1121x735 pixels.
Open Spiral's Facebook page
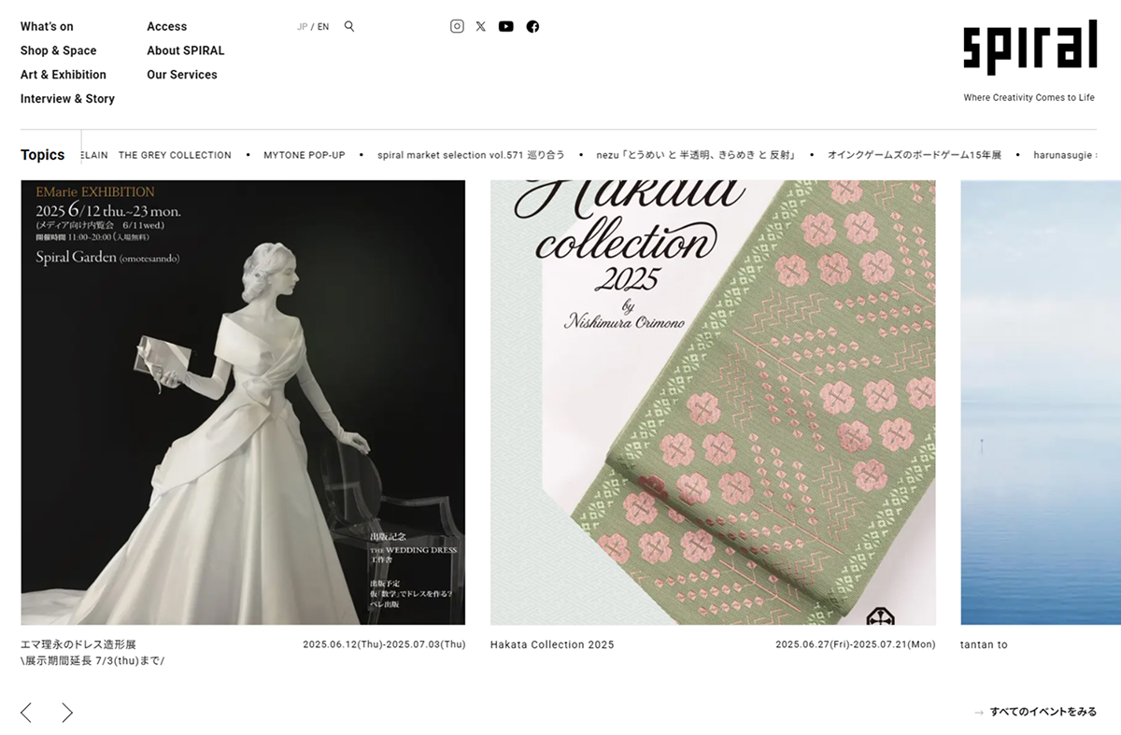click(532, 26)
